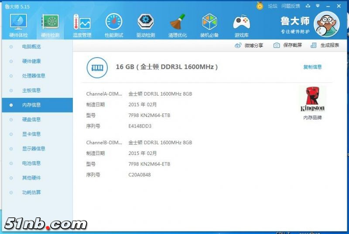
Task: Click the 硬件检测 circuit board icon
Action: (x=50, y=23)
